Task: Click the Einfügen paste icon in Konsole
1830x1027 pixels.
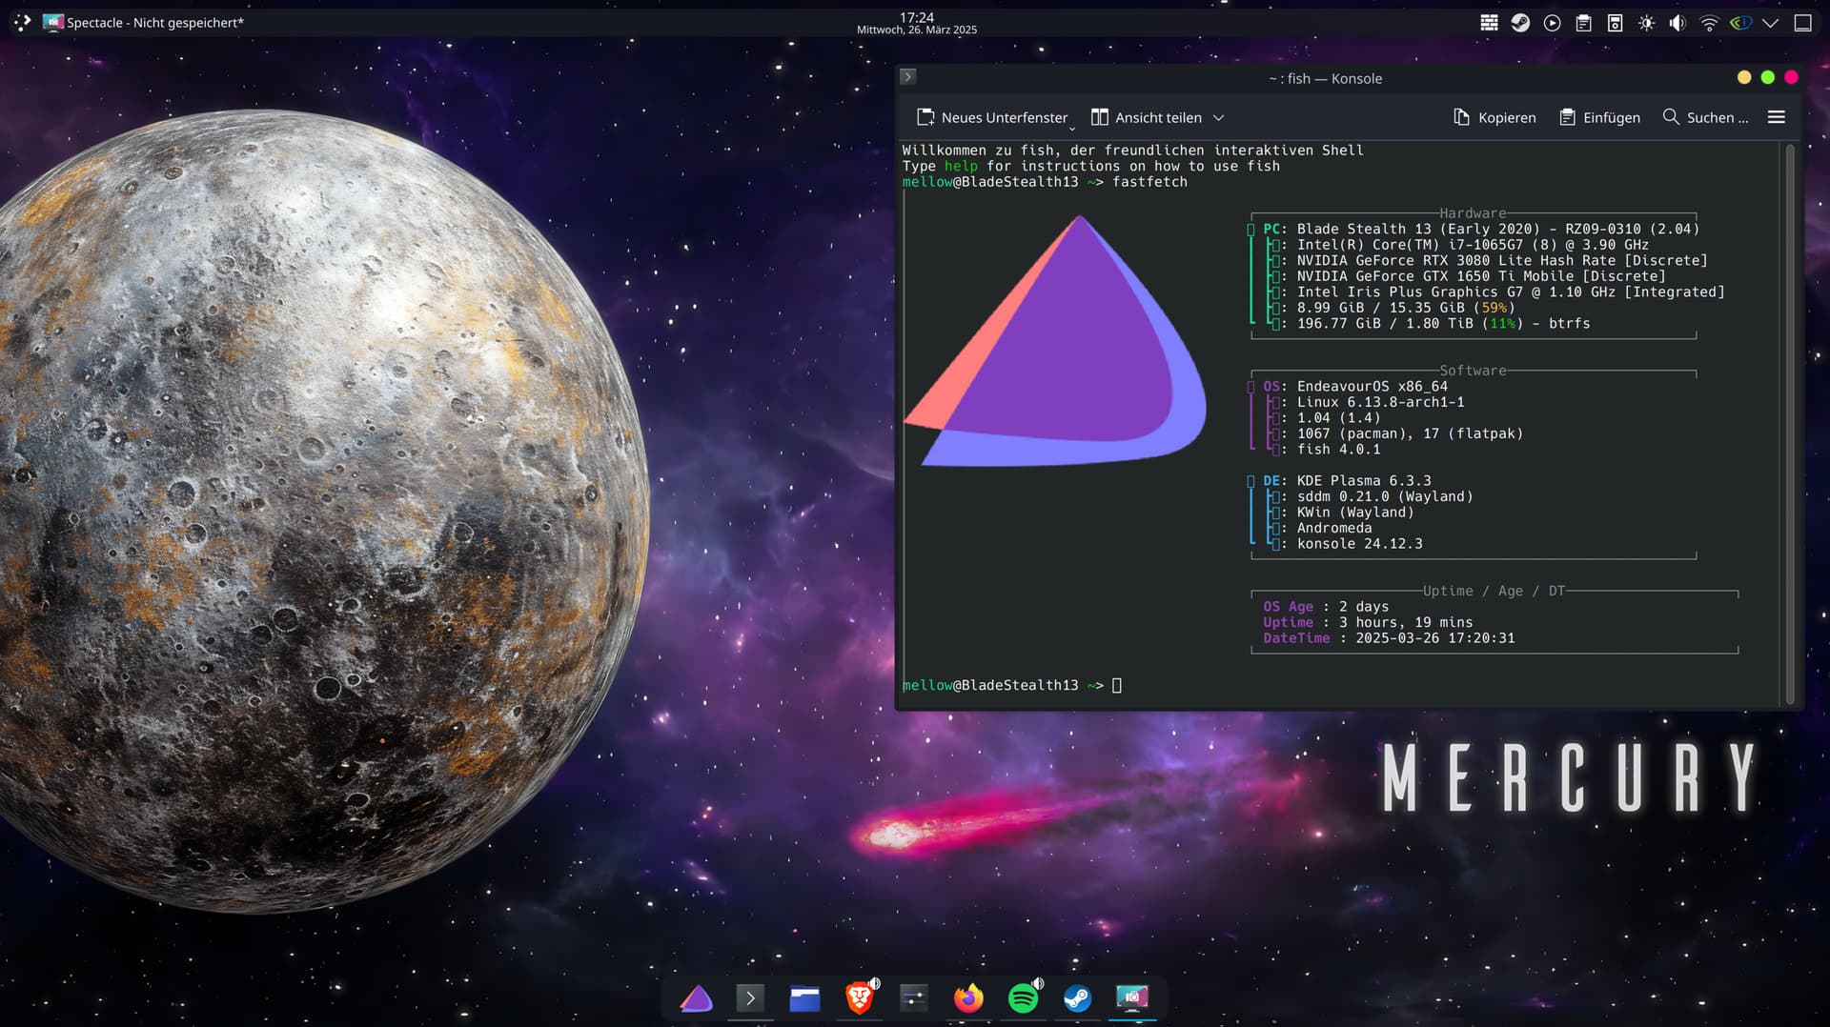Action: click(x=1566, y=117)
